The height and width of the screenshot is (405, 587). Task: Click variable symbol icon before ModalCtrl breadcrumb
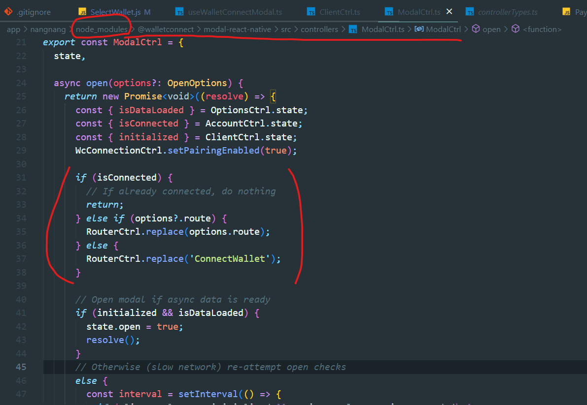pos(419,29)
